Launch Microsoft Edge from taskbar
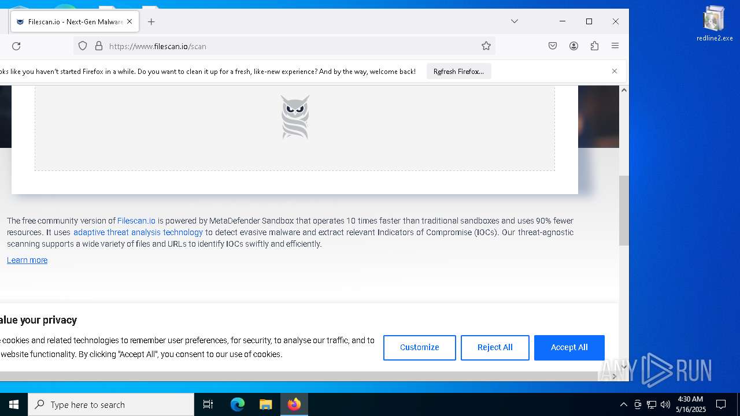Viewport: 740px width, 416px height. (x=238, y=404)
